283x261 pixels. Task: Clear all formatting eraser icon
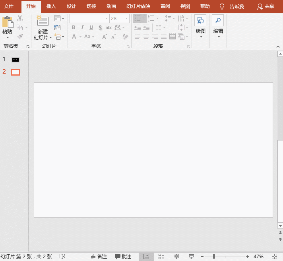click(x=125, y=37)
